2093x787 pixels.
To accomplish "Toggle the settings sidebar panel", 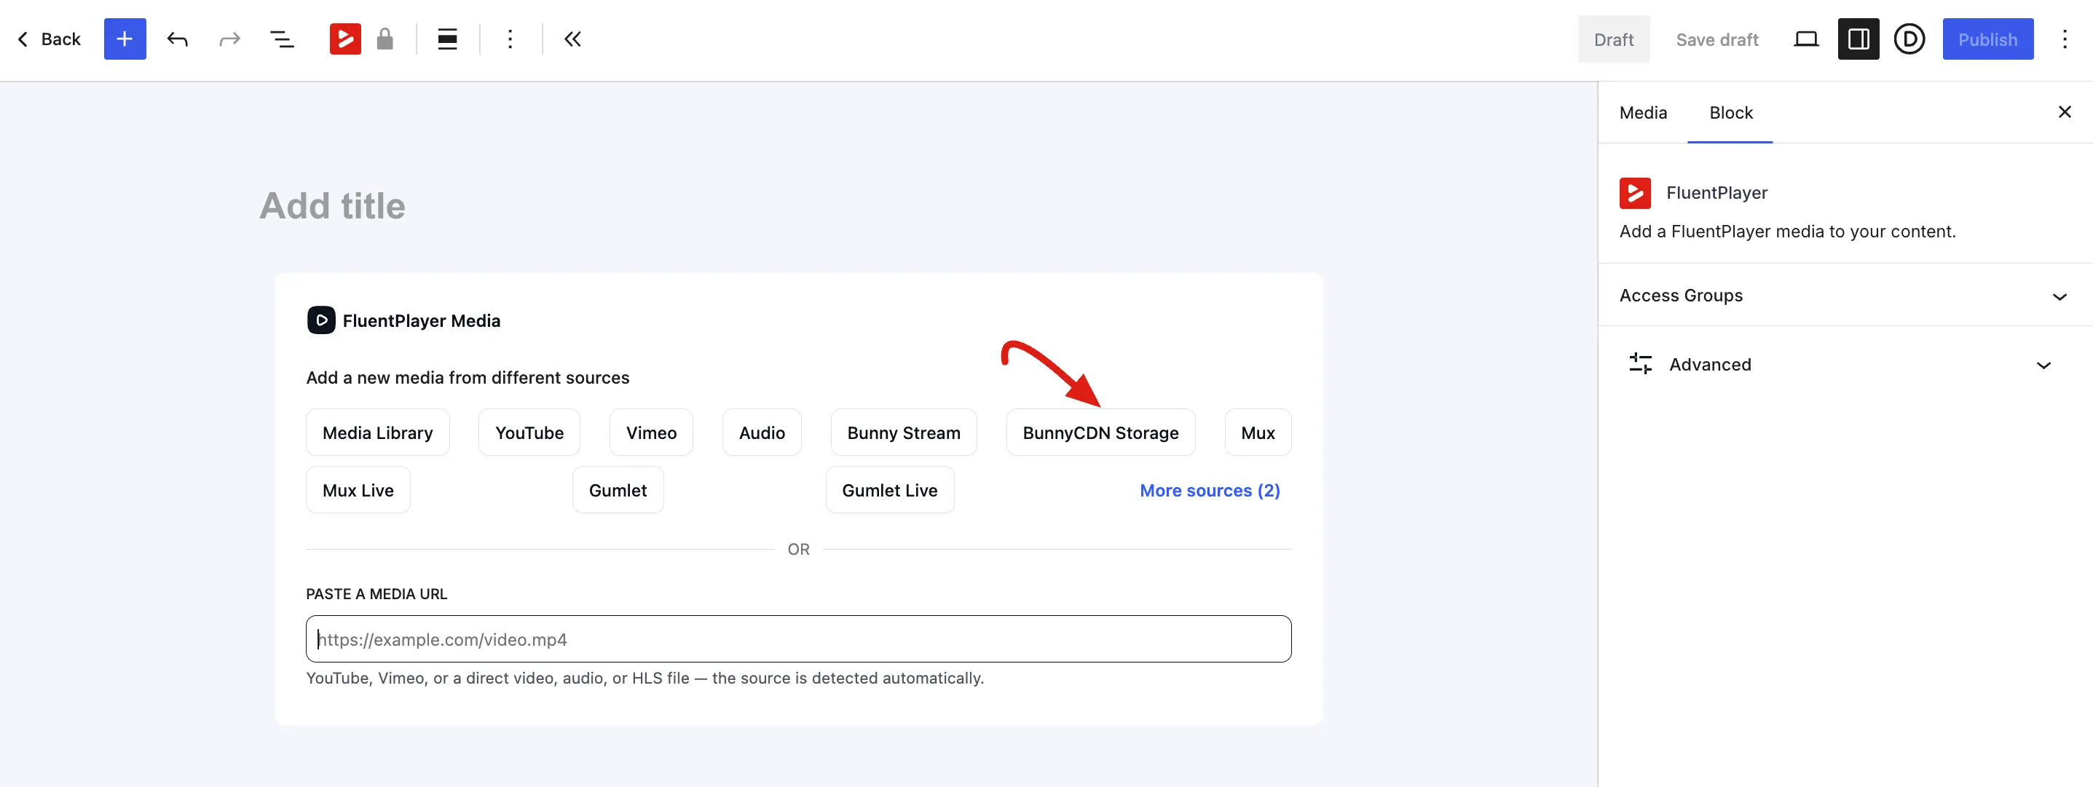I will [1859, 39].
